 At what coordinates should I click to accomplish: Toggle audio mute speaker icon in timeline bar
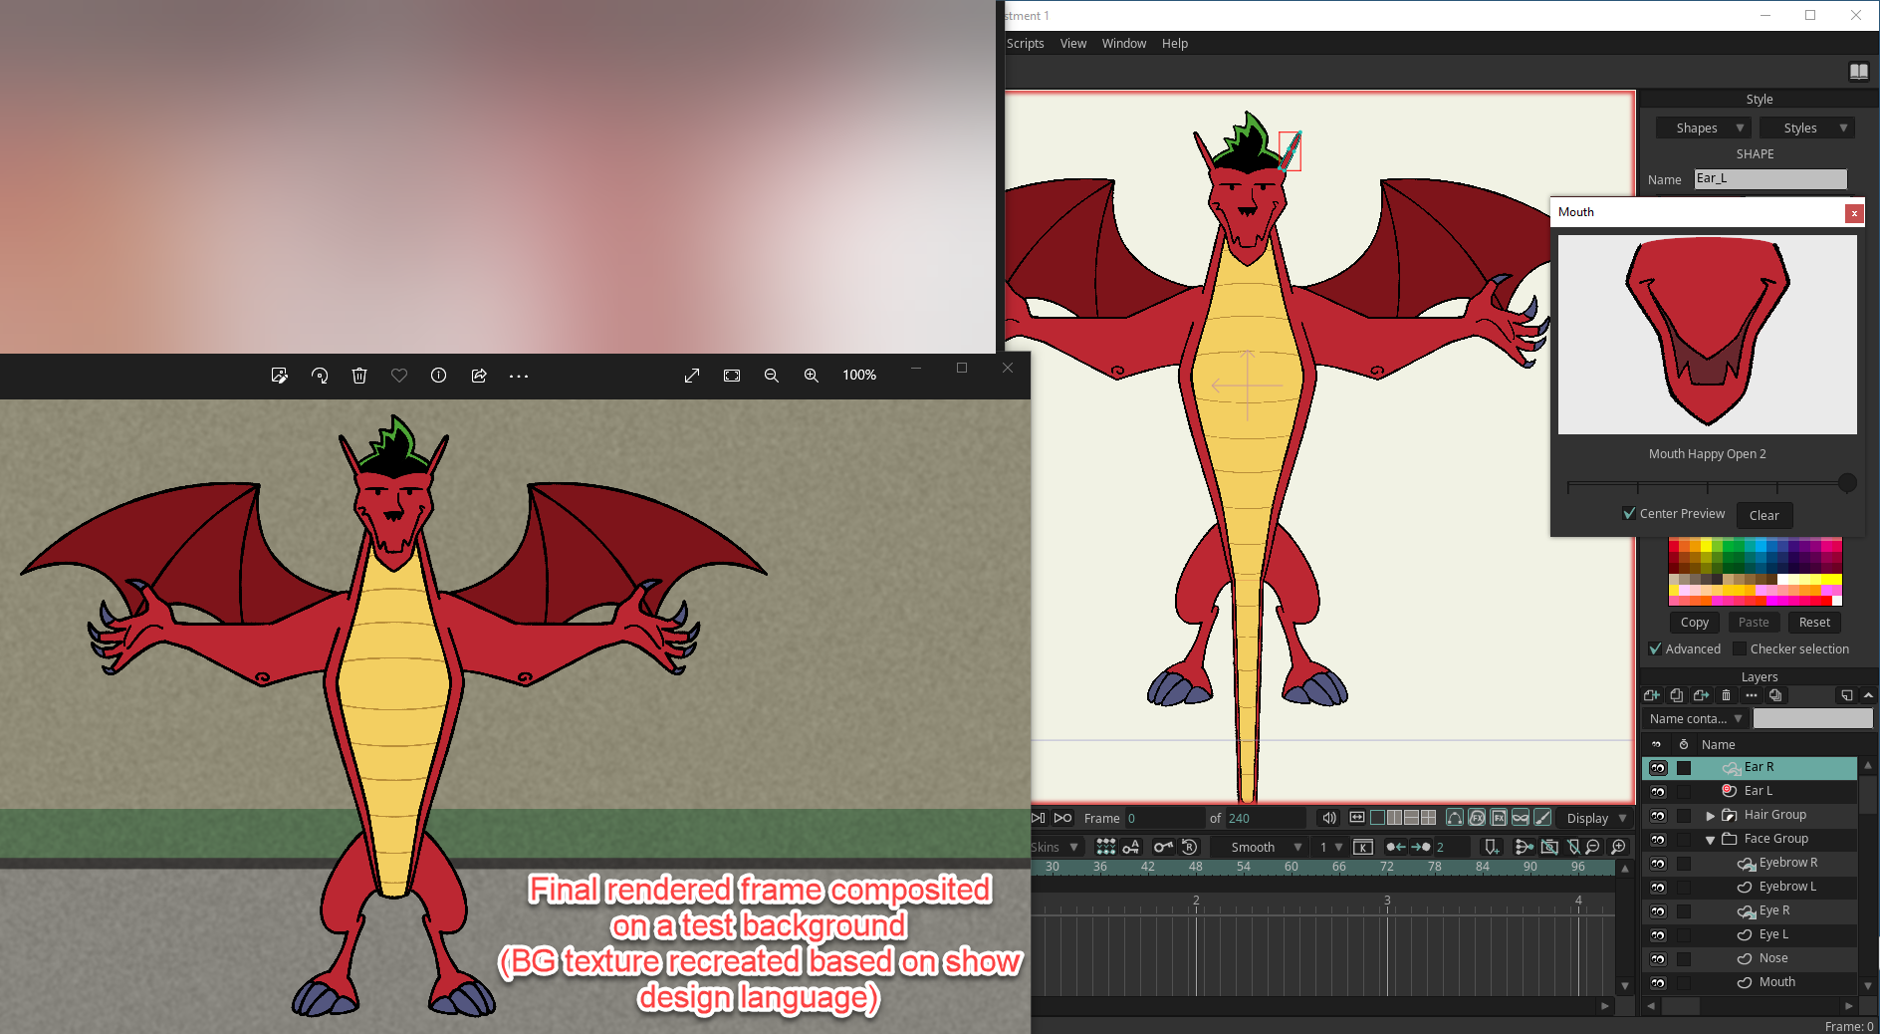point(1329,818)
